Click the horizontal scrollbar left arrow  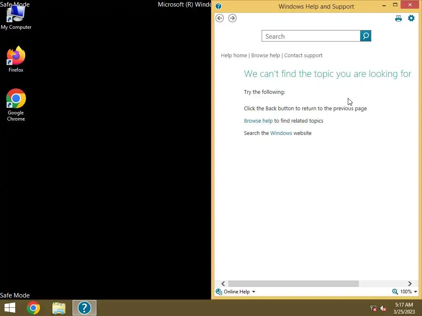223,284
